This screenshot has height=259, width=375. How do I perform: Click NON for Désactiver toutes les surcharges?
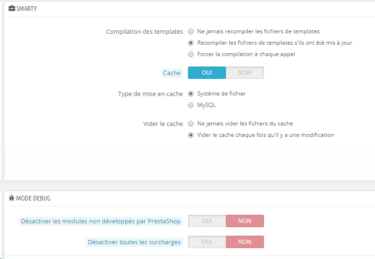click(x=244, y=242)
